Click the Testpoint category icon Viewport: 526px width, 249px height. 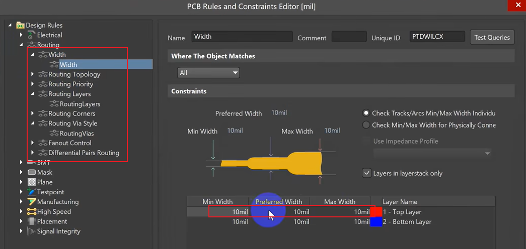pos(32,192)
